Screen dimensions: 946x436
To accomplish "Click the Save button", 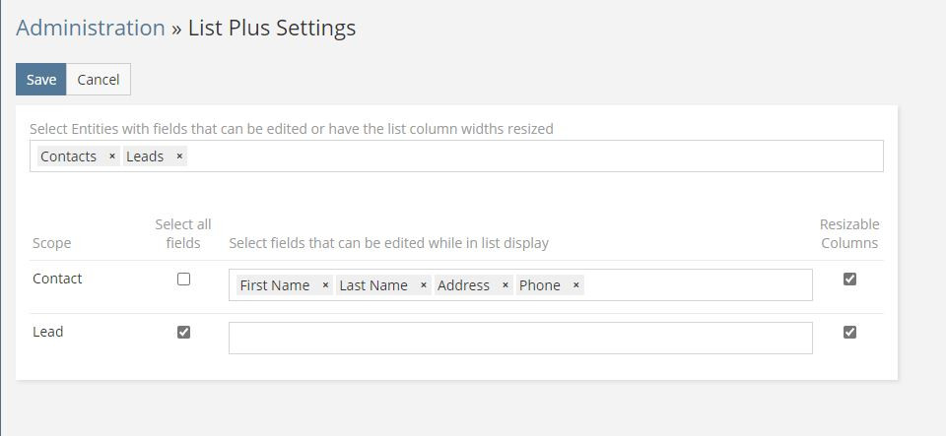I will pos(41,80).
